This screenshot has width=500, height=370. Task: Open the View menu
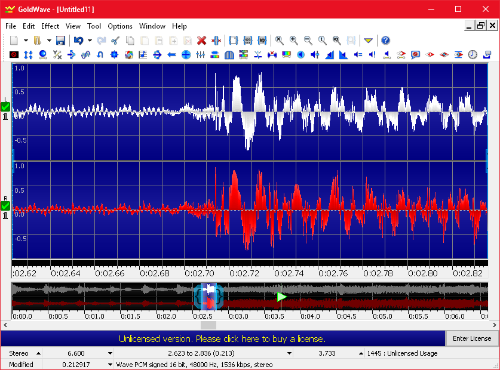point(73,26)
